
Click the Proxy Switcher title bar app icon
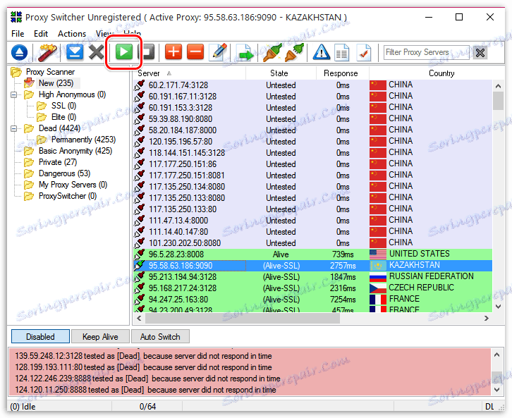click(16, 17)
